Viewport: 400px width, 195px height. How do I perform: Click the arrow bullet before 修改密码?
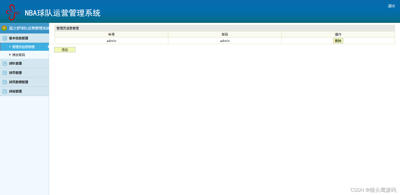point(10,55)
